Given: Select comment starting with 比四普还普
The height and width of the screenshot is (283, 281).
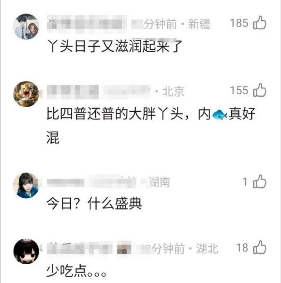Looking at the screenshot, I should coord(151,126).
